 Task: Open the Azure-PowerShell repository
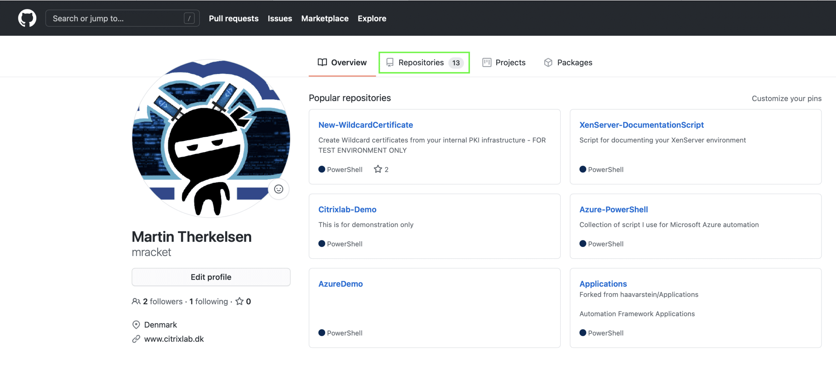click(x=614, y=209)
